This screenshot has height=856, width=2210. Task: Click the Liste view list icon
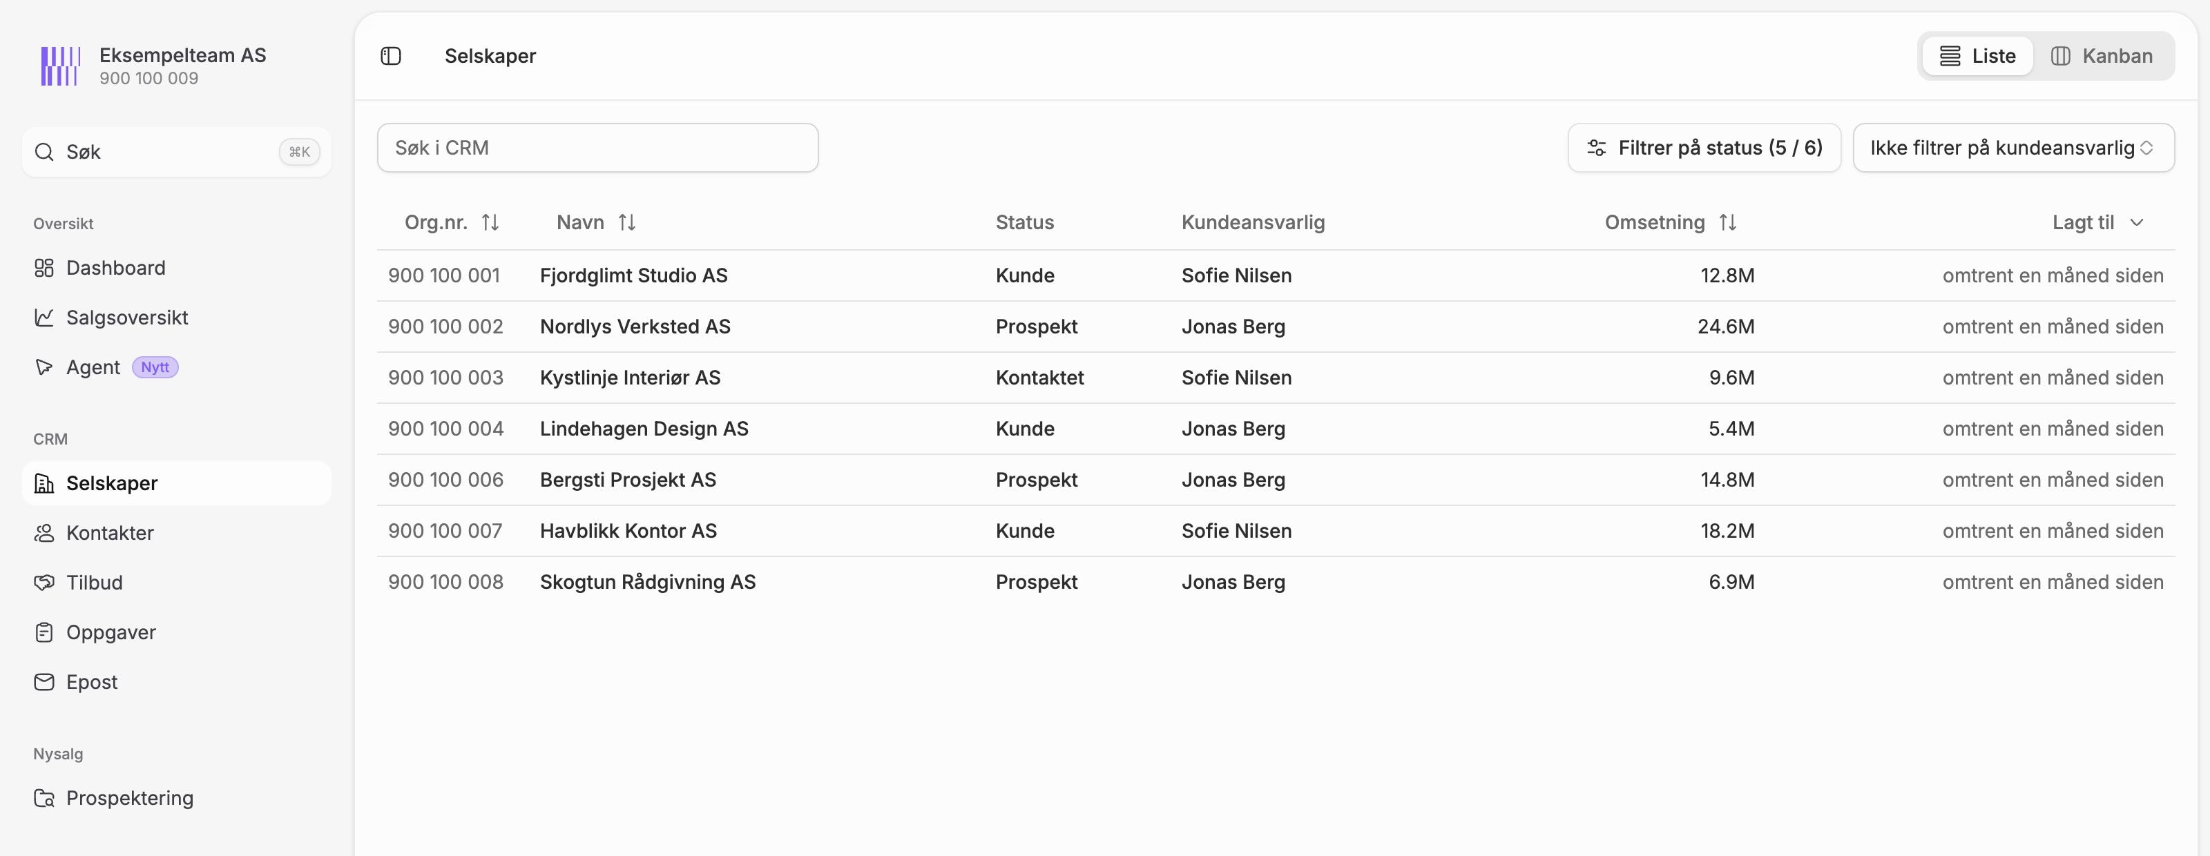click(1950, 56)
